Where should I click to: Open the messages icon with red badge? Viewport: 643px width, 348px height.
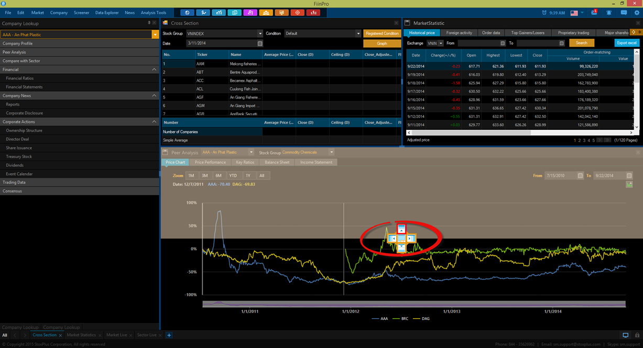coord(594,12)
